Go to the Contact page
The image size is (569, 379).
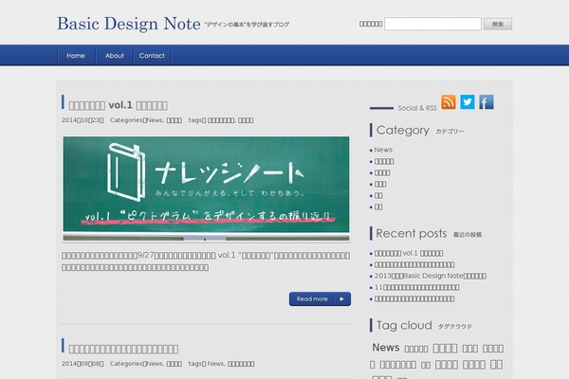[x=152, y=56]
